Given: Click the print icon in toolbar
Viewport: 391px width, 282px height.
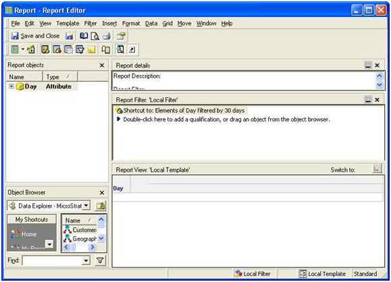Looking at the screenshot, I should (x=107, y=36).
